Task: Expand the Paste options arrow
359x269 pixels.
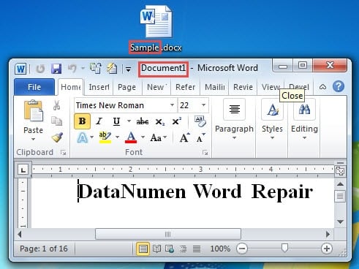Action: (34, 139)
